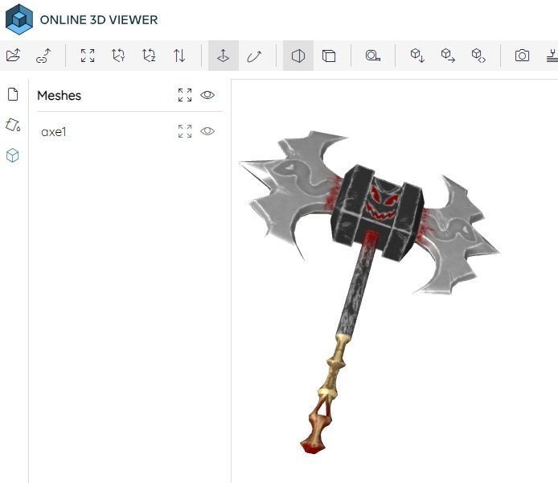Fit axe1 mesh to window

185,131
